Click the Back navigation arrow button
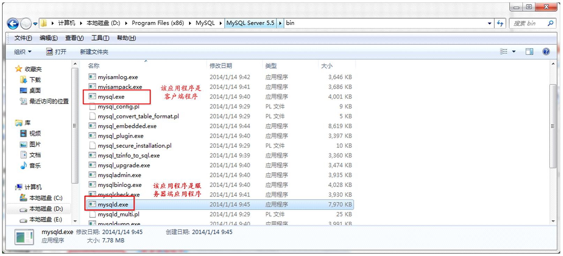 [13, 24]
